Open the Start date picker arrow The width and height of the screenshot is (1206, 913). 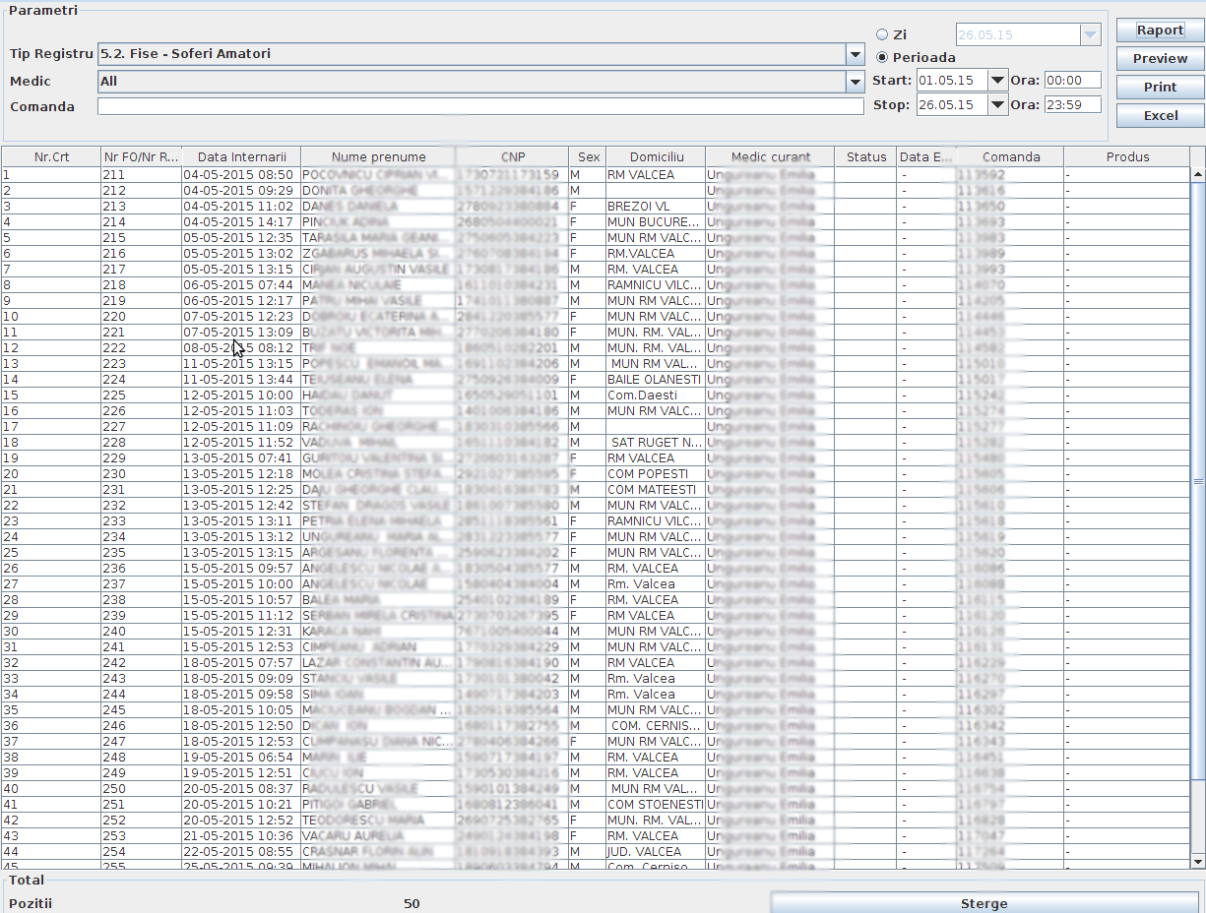pyautogui.click(x=998, y=81)
